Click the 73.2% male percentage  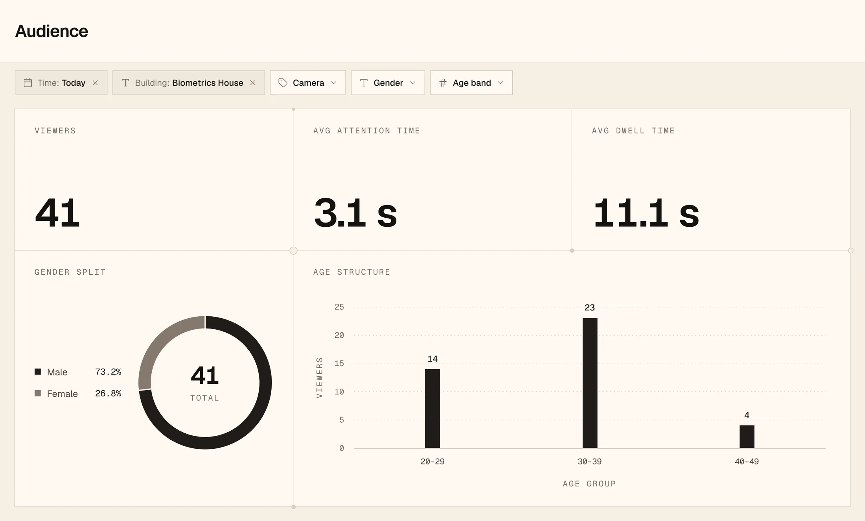108,372
